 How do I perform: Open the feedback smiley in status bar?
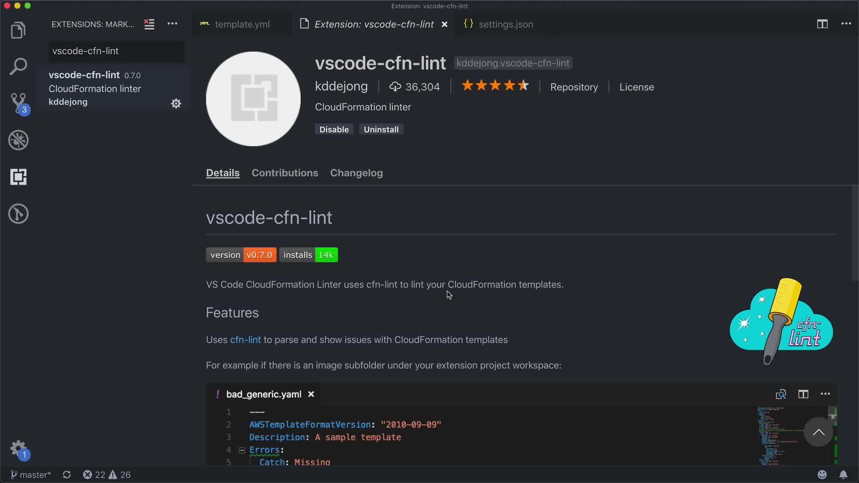pos(822,475)
